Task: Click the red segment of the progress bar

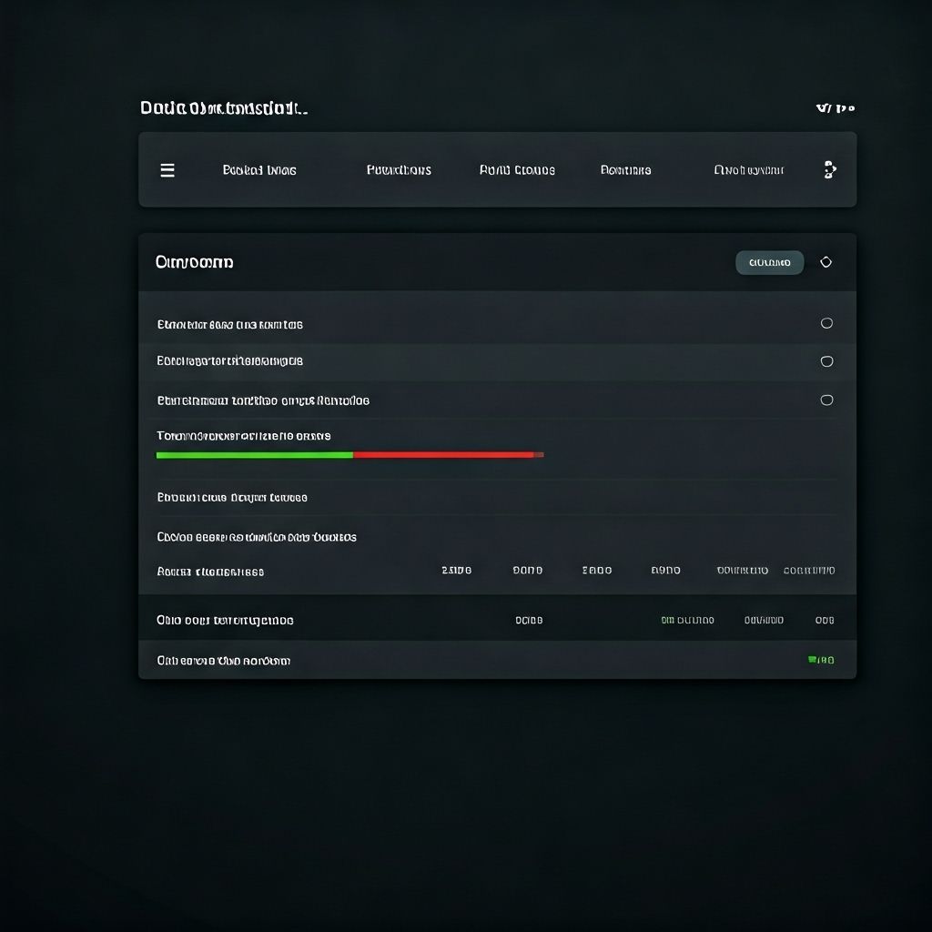Action: (x=444, y=454)
